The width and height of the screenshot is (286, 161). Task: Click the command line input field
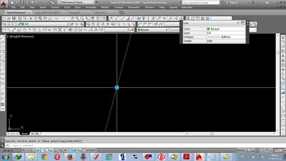pos(142,145)
